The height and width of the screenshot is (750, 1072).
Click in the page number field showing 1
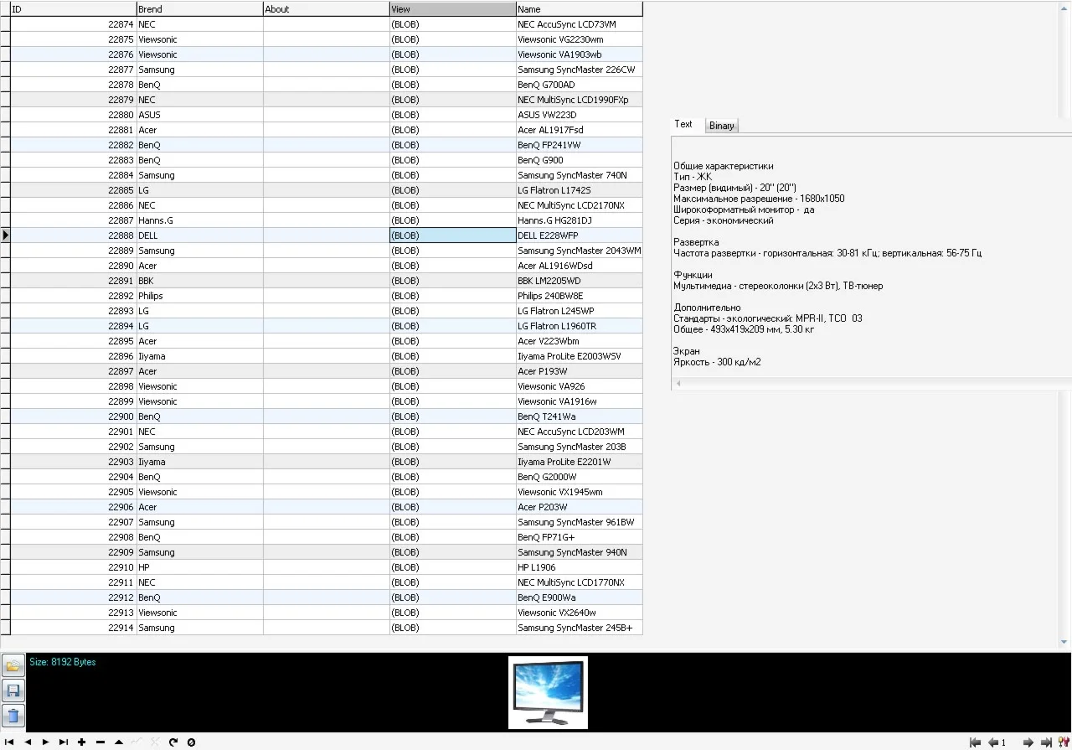(x=1002, y=742)
